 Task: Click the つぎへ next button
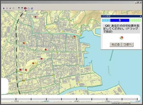point(127,45)
